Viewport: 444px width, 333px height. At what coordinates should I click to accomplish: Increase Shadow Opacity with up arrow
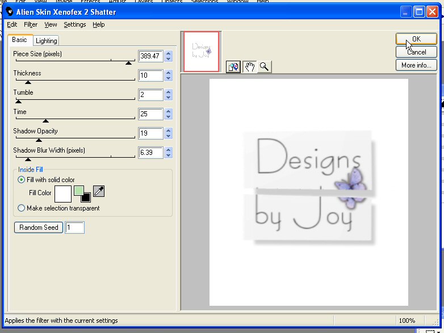click(x=169, y=130)
